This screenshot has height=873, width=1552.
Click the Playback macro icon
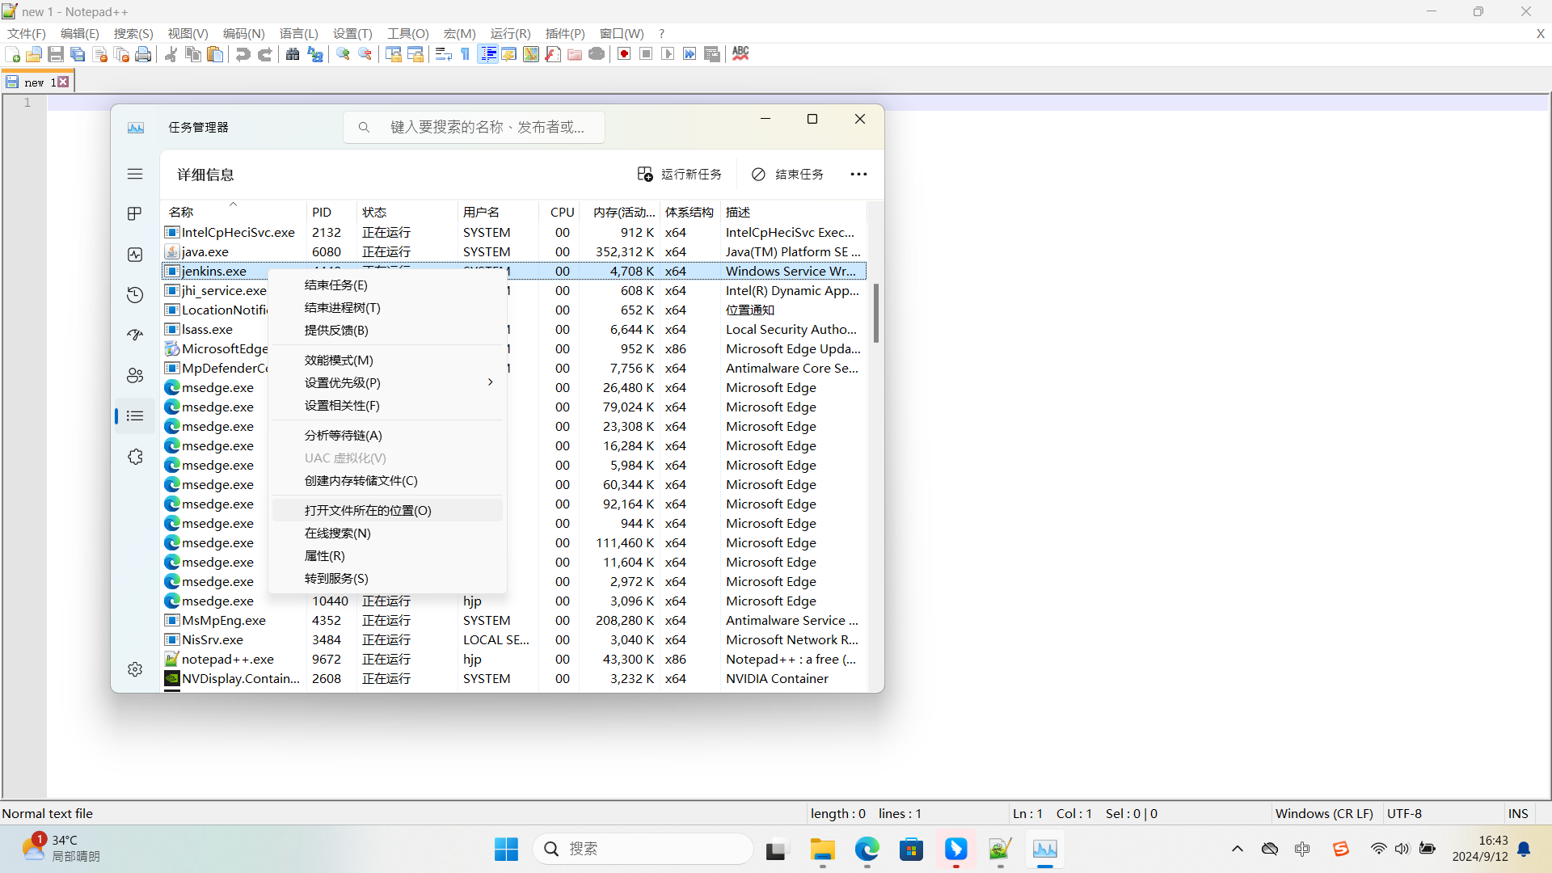(x=668, y=54)
